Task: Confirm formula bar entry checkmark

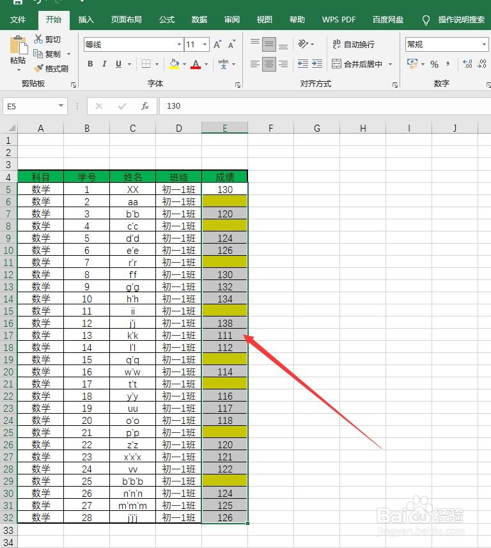Action: click(x=122, y=106)
